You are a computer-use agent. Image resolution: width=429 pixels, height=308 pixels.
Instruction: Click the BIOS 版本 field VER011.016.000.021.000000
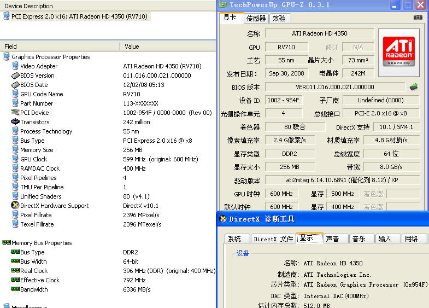point(335,87)
